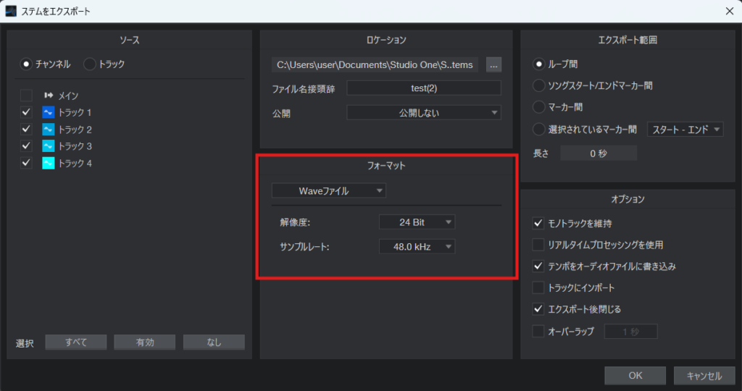Uncheck the トラック 3 checkbox
The image size is (742, 391).
[x=26, y=146]
